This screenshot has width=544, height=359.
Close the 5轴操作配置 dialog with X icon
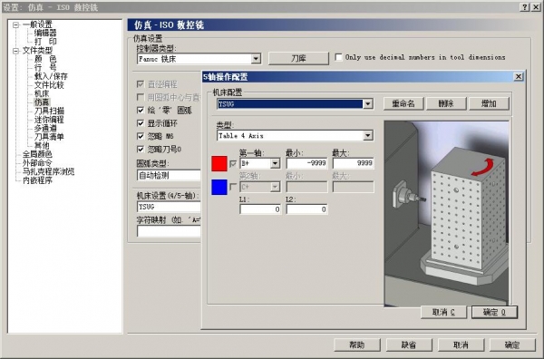click(519, 77)
